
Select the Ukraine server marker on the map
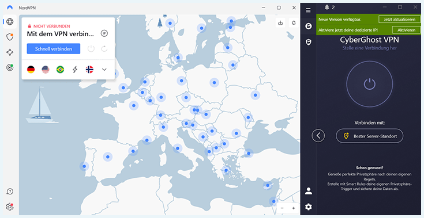tap(255, 95)
